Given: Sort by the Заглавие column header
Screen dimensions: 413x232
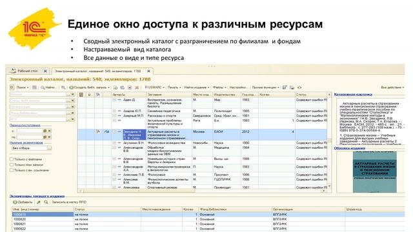Looking at the screenshot, I should tap(169, 95).
